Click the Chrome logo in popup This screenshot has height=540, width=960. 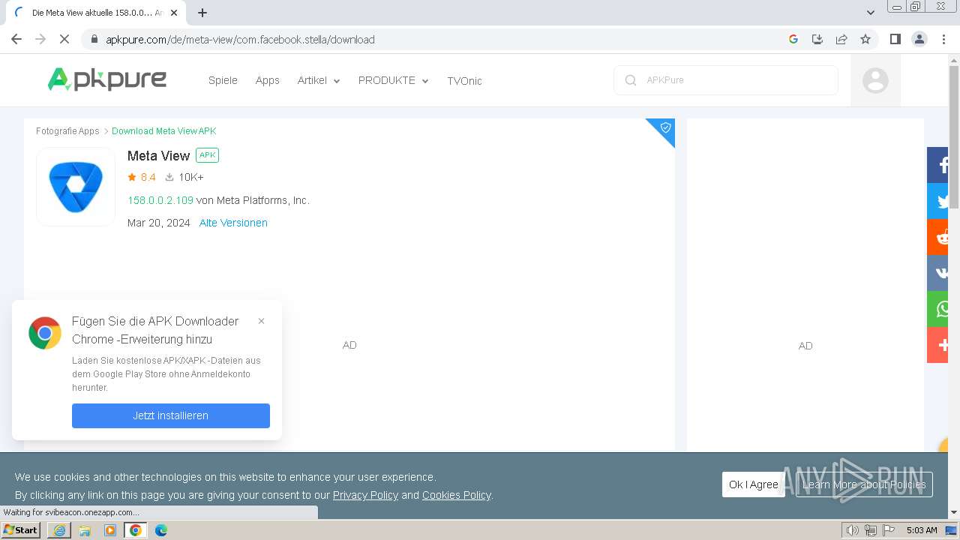click(x=45, y=333)
